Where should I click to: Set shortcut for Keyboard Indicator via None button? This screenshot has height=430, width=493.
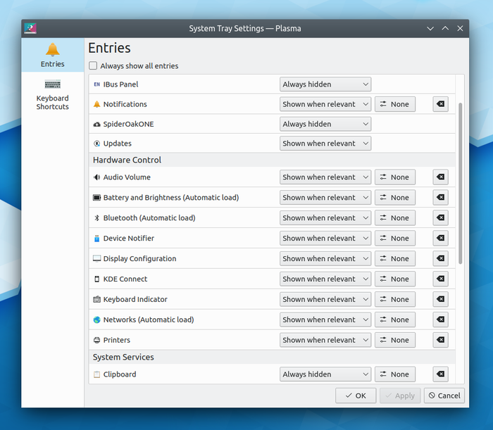[394, 300]
